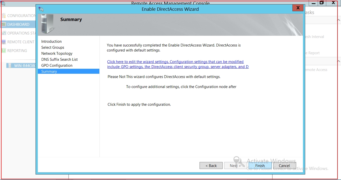Click the 'Please Not This wizard configures' text
Viewport: 341px width, 180px height.
(164, 77)
